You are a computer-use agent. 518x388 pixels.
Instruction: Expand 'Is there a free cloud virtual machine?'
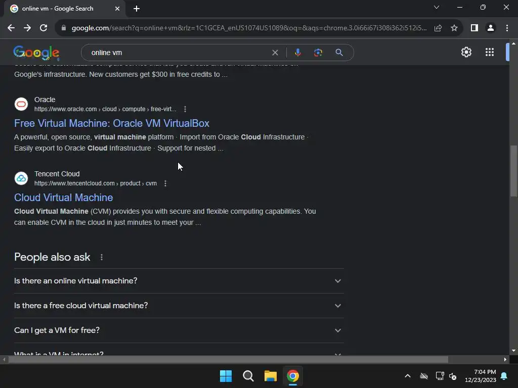[179, 306]
